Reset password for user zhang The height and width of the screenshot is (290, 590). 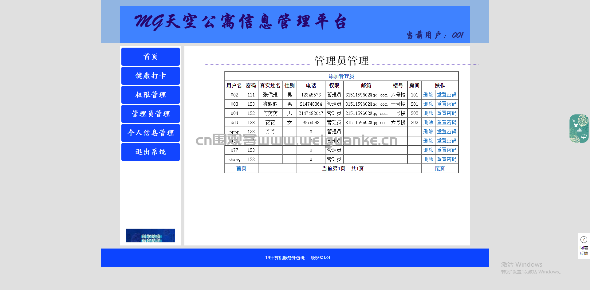[447, 159]
